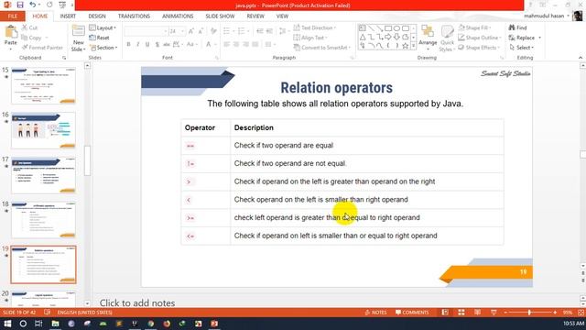The image size is (586, 330).
Task: Open the Windows Start menu
Action: (x=7, y=324)
